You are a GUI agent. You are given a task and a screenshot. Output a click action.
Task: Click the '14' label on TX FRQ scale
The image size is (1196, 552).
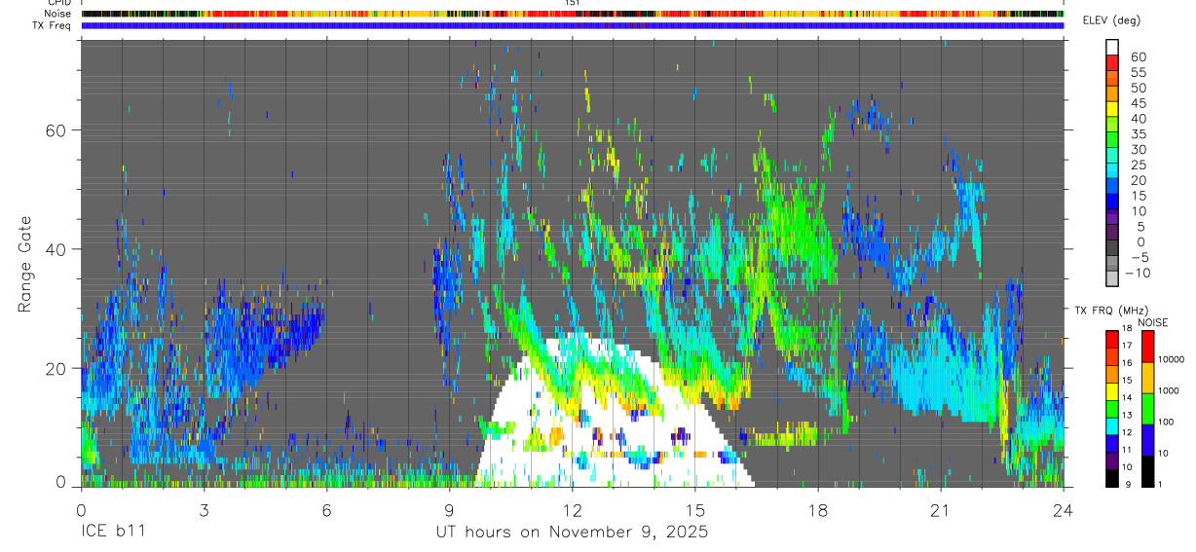1129,399
